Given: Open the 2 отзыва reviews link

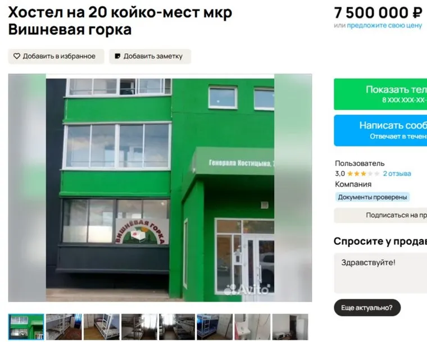Looking at the screenshot, I should click(397, 174).
